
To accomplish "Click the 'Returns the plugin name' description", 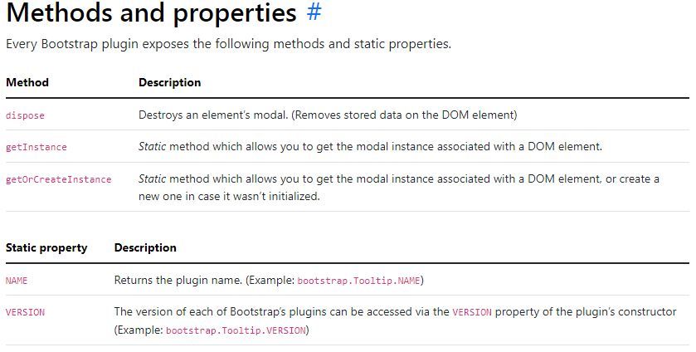I will click(269, 281).
